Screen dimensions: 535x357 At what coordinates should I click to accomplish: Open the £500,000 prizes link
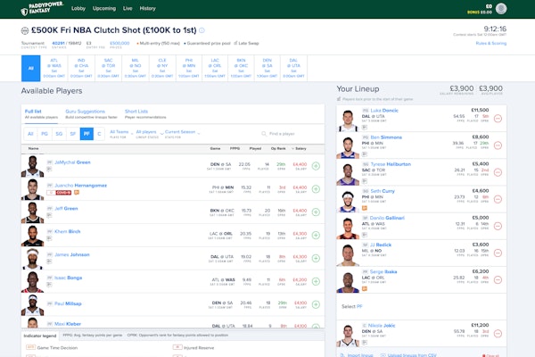click(x=119, y=44)
